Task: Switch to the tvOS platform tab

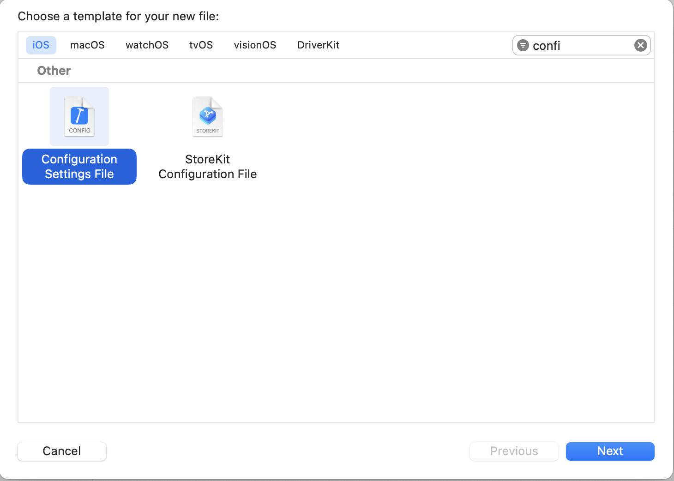Action: click(x=201, y=45)
